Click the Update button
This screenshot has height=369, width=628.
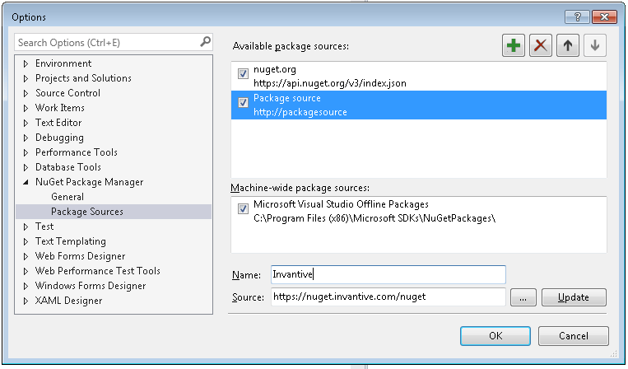(574, 297)
